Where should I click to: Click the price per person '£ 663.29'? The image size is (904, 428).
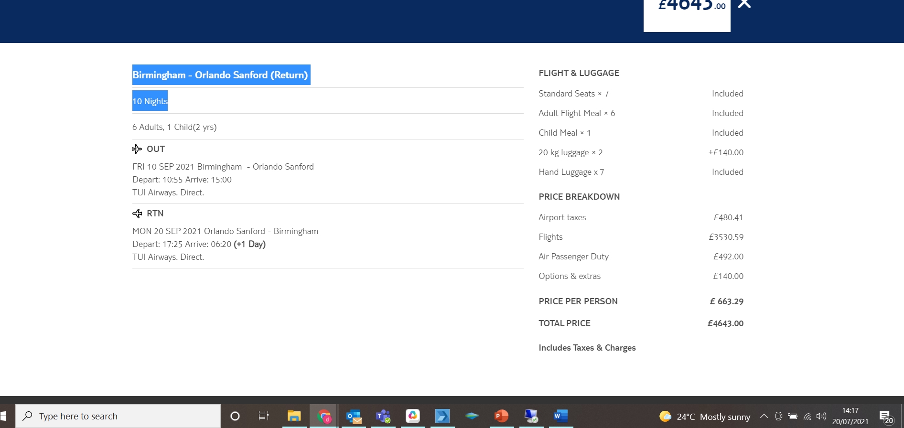pyautogui.click(x=727, y=301)
